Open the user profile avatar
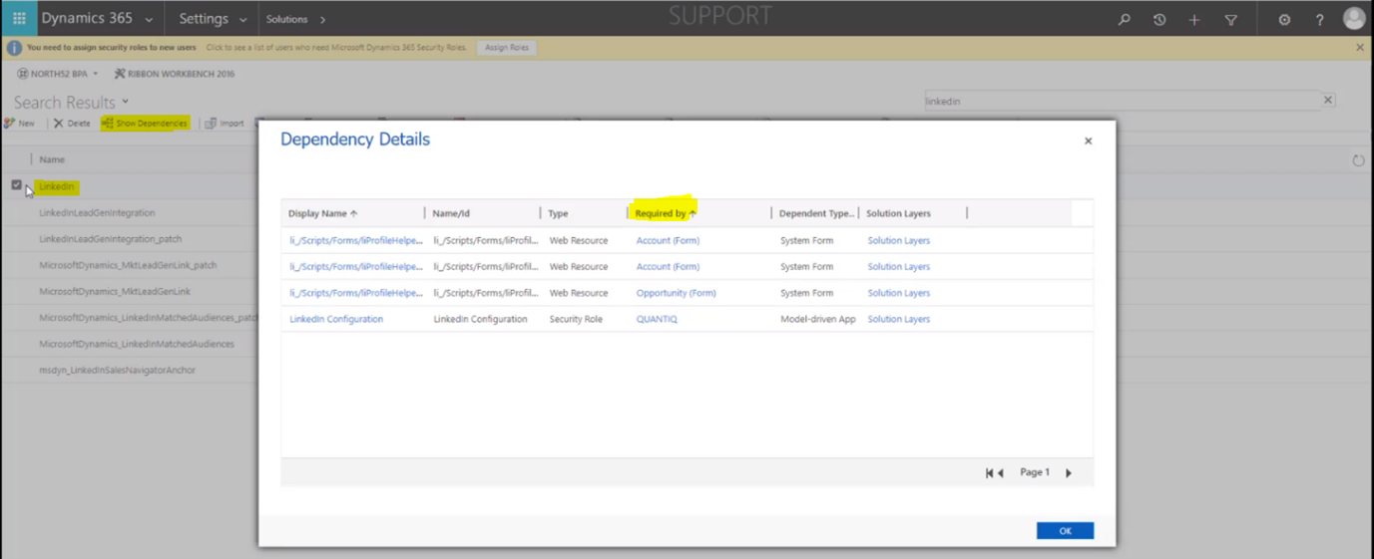Viewport: 1374px width, 559px height. [1354, 18]
